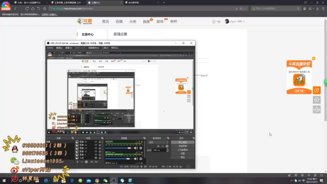The width and height of the screenshot is (327, 184).
Task: Go to the 首页 nav item on Douyu
Action: pyautogui.click(x=105, y=22)
